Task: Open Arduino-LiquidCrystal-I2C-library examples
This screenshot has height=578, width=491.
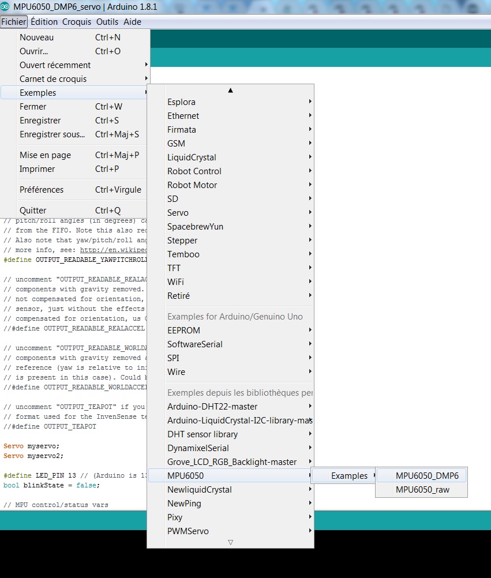Action: tap(231, 420)
